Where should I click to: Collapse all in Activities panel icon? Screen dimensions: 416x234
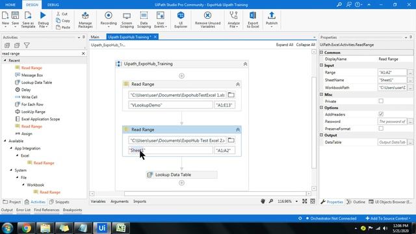pos(17,45)
